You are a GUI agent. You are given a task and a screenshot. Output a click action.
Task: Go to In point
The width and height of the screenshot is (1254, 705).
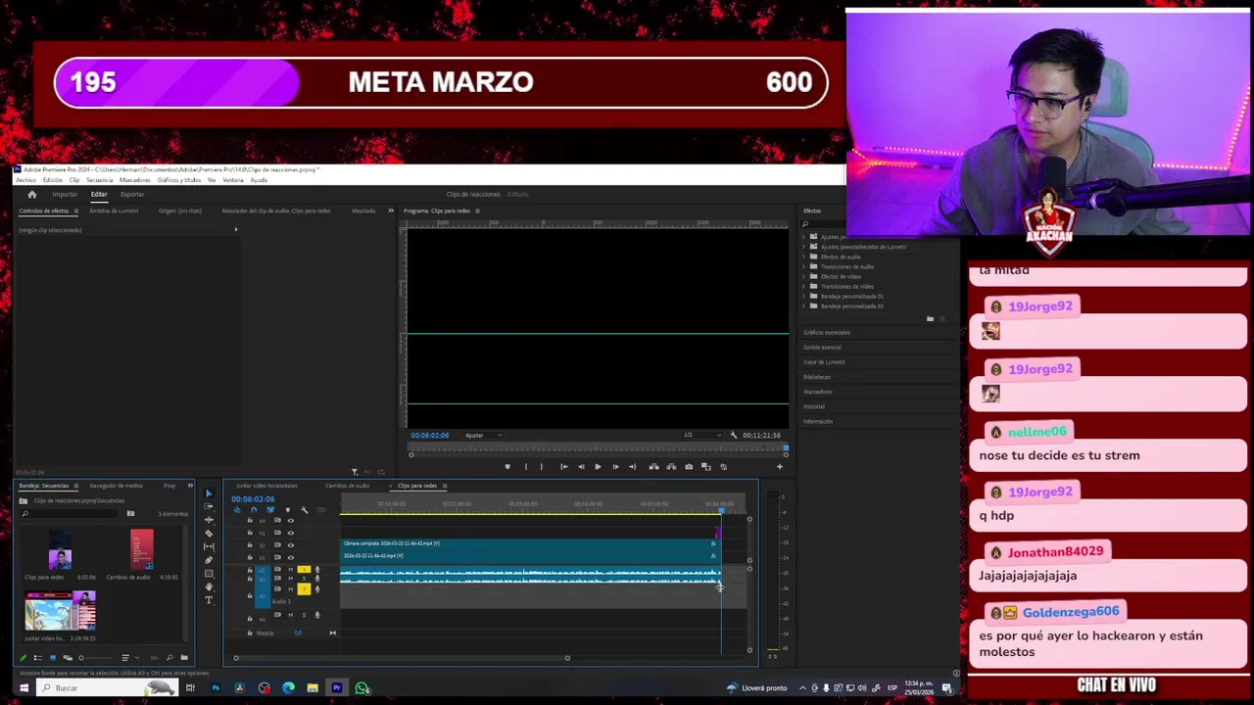563,467
